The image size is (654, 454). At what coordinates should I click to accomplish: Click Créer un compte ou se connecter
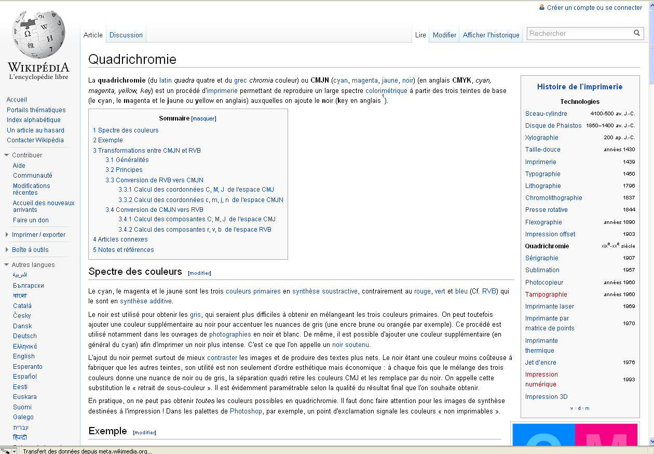pyautogui.click(x=594, y=8)
